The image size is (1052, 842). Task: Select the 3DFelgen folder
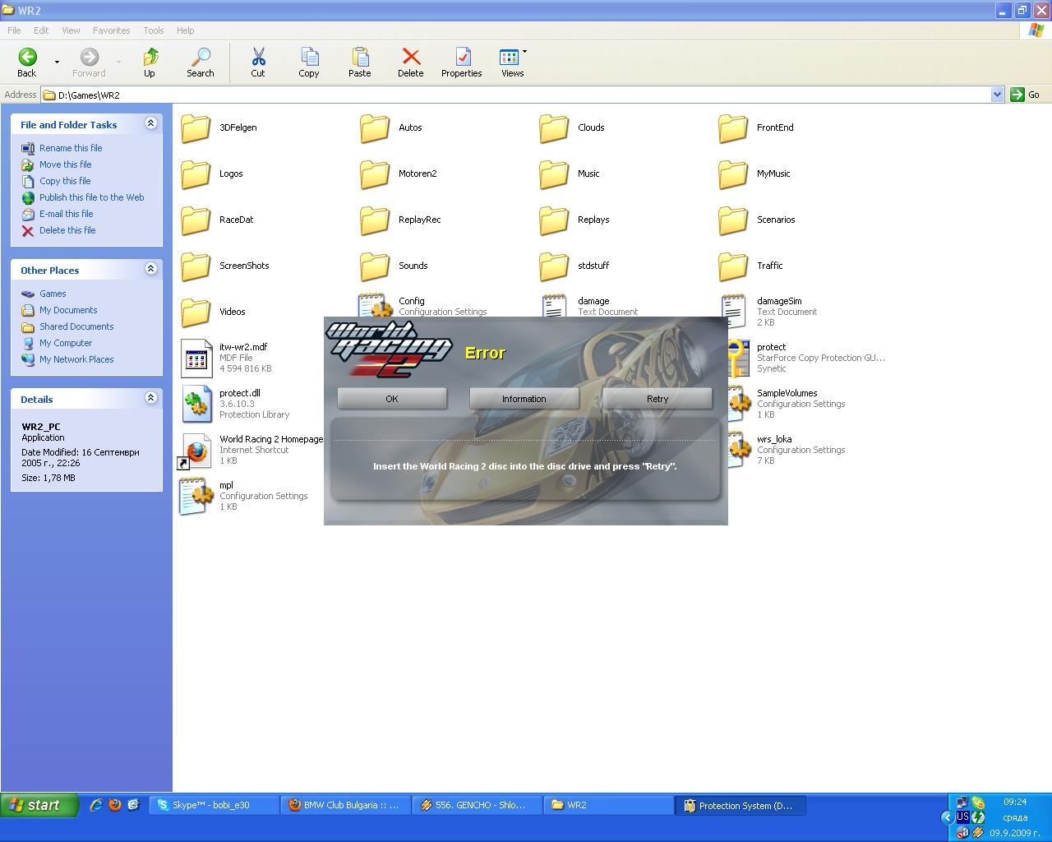pos(219,128)
